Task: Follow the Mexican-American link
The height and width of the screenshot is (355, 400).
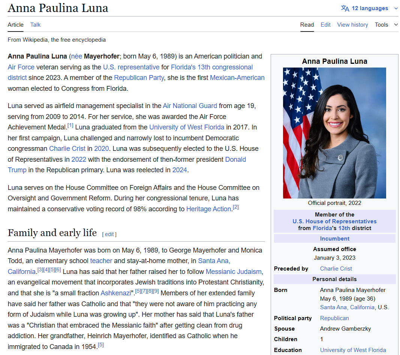Action: point(237,78)
